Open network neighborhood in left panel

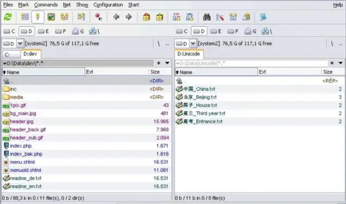pyautogui.click(x=95, y=31)
